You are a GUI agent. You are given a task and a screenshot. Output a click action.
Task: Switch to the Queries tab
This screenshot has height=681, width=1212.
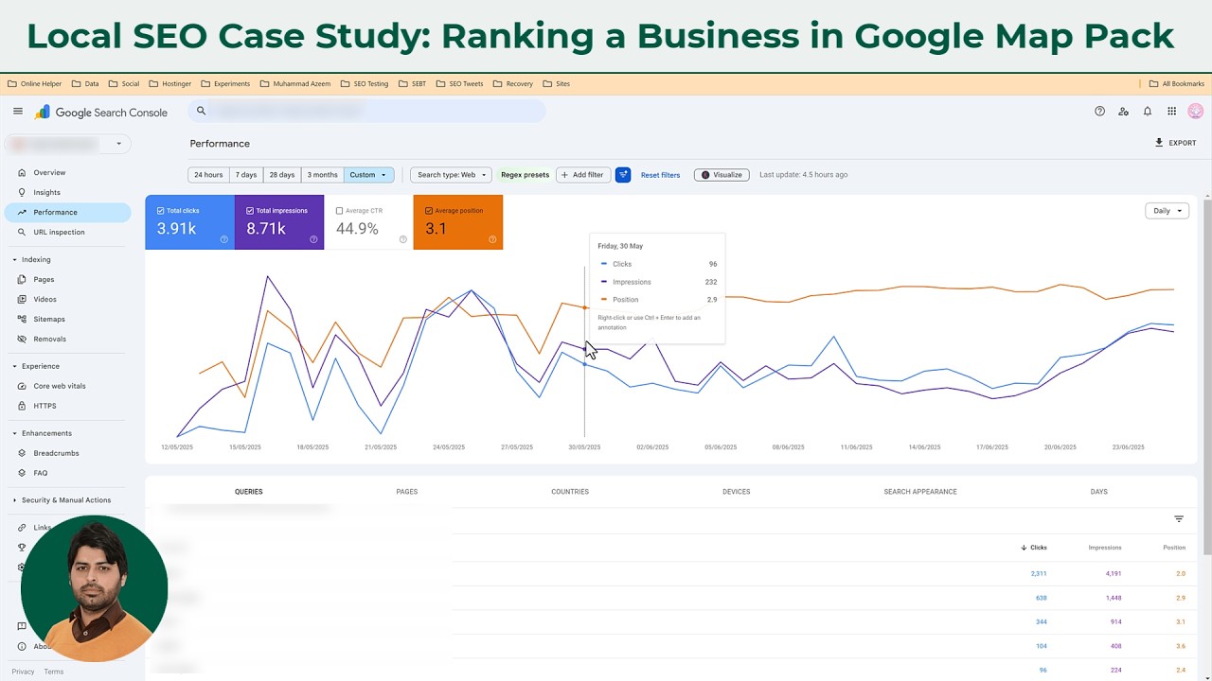point(249,492)
